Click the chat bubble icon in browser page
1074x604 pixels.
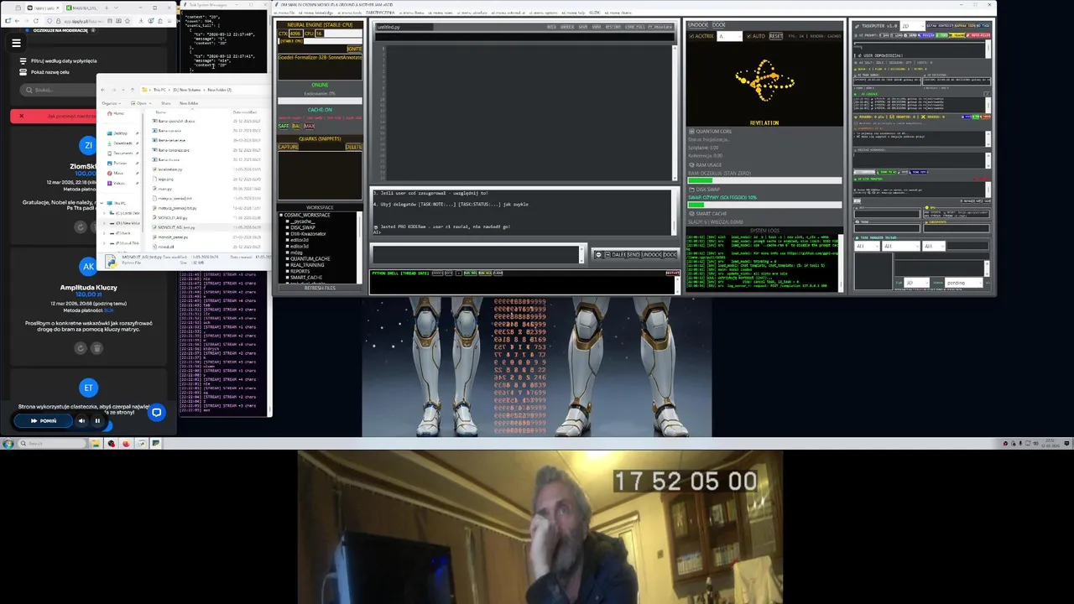(x=156, y=412)
